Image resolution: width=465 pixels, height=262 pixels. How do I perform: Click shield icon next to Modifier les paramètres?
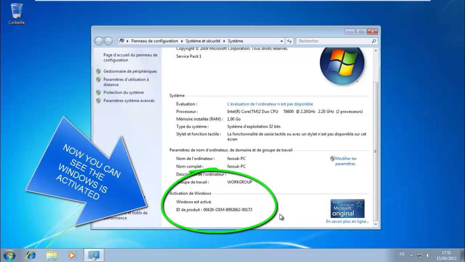(332, 159)
